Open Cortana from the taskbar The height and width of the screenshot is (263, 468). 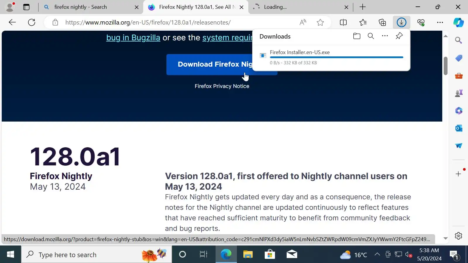tap(183, 255)
